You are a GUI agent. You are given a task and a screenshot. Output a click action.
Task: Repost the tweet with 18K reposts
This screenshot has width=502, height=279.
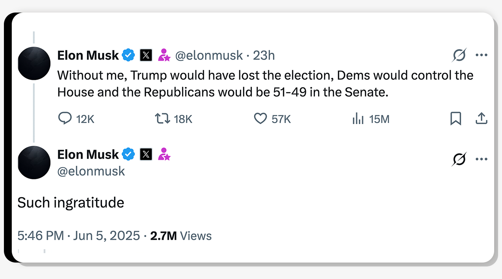163,118
